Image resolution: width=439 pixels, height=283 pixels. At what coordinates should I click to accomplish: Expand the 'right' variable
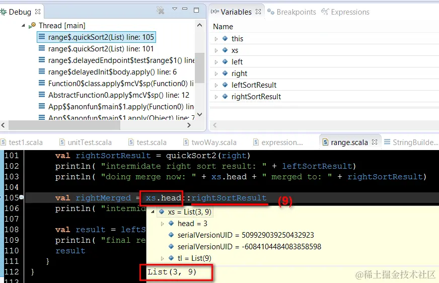coord(216,74)
